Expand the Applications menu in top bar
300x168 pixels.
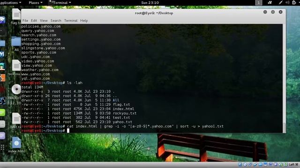[x=10, y=3]
